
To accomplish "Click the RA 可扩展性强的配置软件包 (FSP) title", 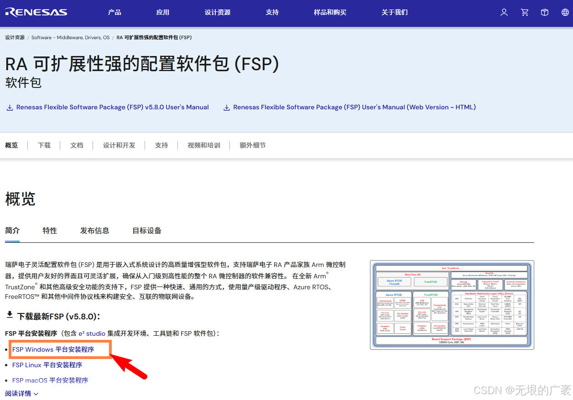I will 142,64.
